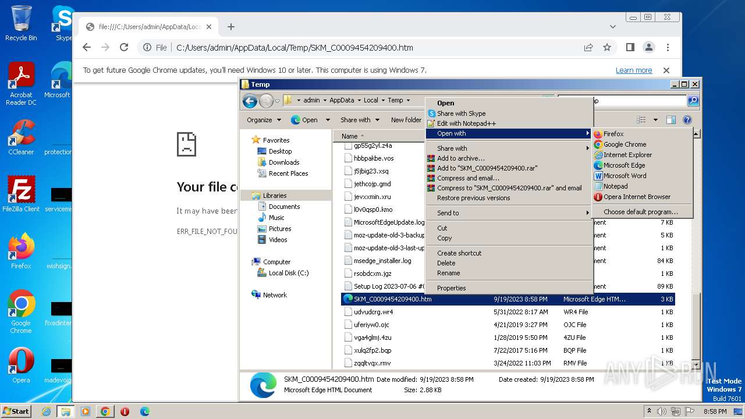Open a new Chrome tab
The height and width of the screenshot is (419, 745).
(231, 27)
